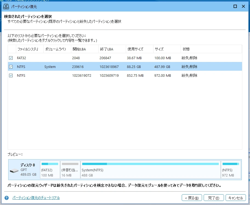Screen dimensions: 250x205
Task: Click end LBA value 1023618967
Action: [109, 67]
